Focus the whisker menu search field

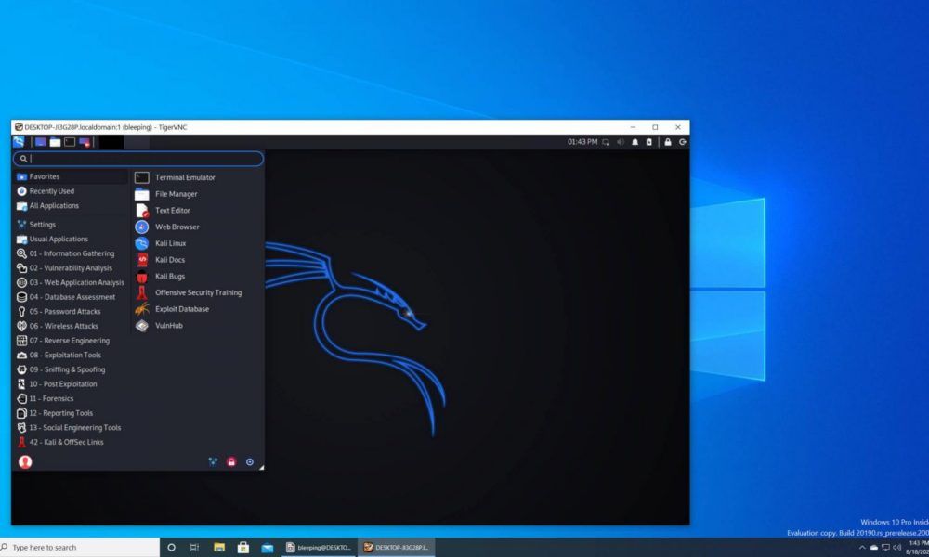point(138,159)
